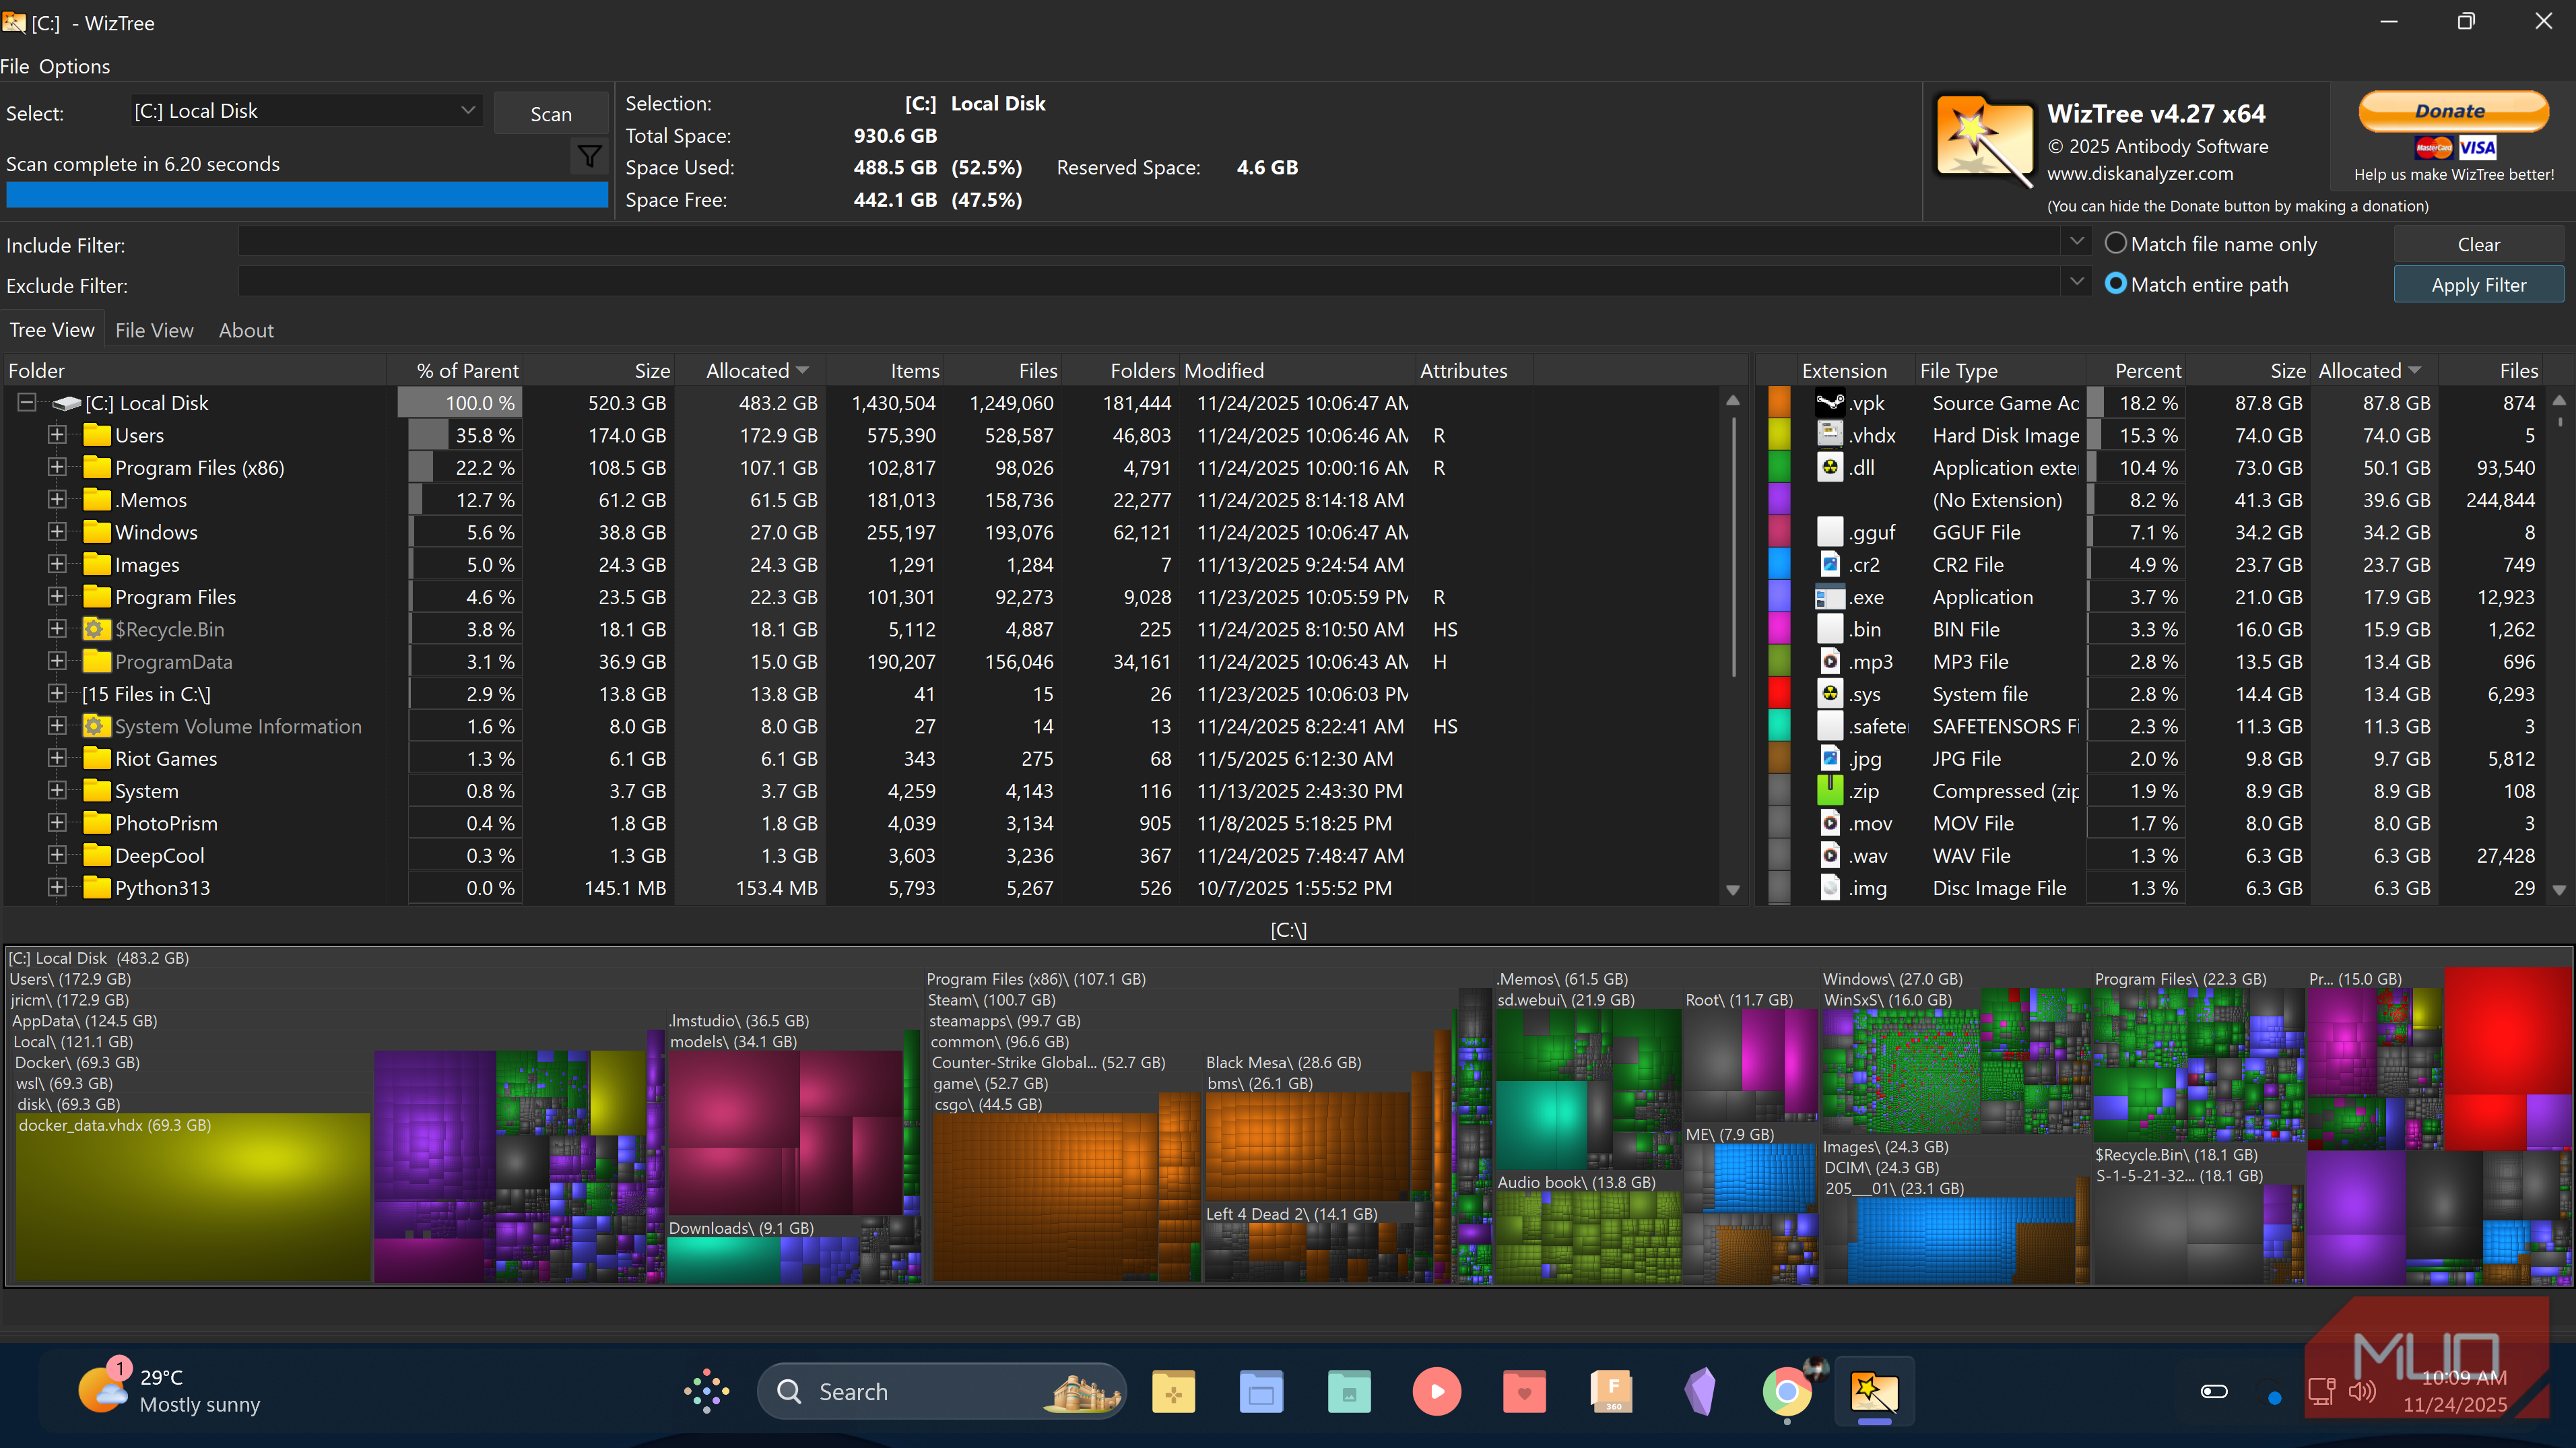Open Chrome from the taskbar
The width and height of the screenshot is (2576, 1448).
pyautogui.click(x=1787, y=1391)
